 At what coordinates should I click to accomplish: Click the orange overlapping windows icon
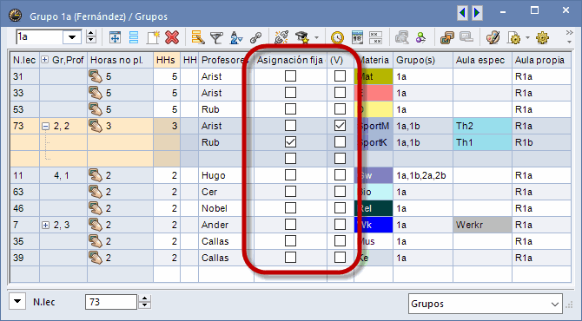(446, 37)
